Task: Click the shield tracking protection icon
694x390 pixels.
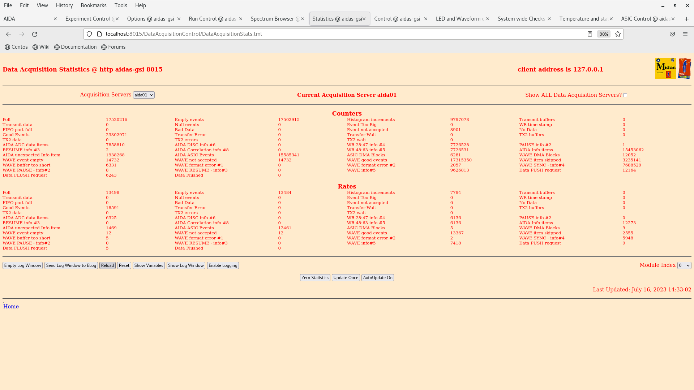Action: [89, 34]
